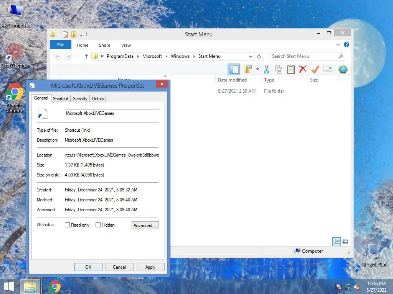Expand the ribbon chevron
Image resolution: width=393 pixels, height=294 pixels.
(x=338, y=45)
